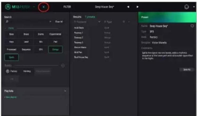Toggle the Brass type filter
197x116 pixels.
26,34
